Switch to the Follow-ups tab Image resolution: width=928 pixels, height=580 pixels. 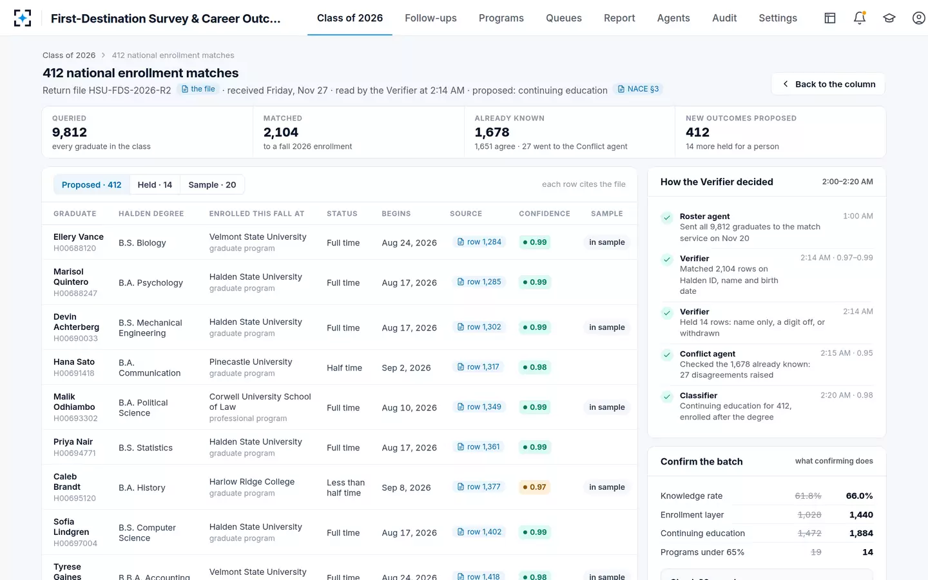(x=430, y=18)
